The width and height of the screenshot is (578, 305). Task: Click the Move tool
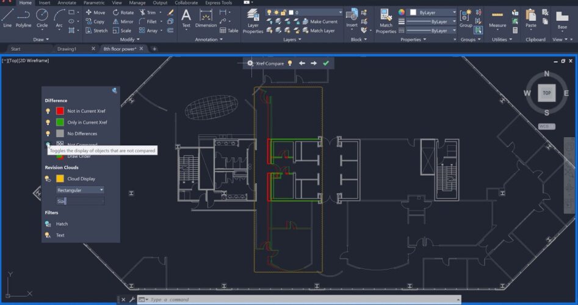(95, 12)
